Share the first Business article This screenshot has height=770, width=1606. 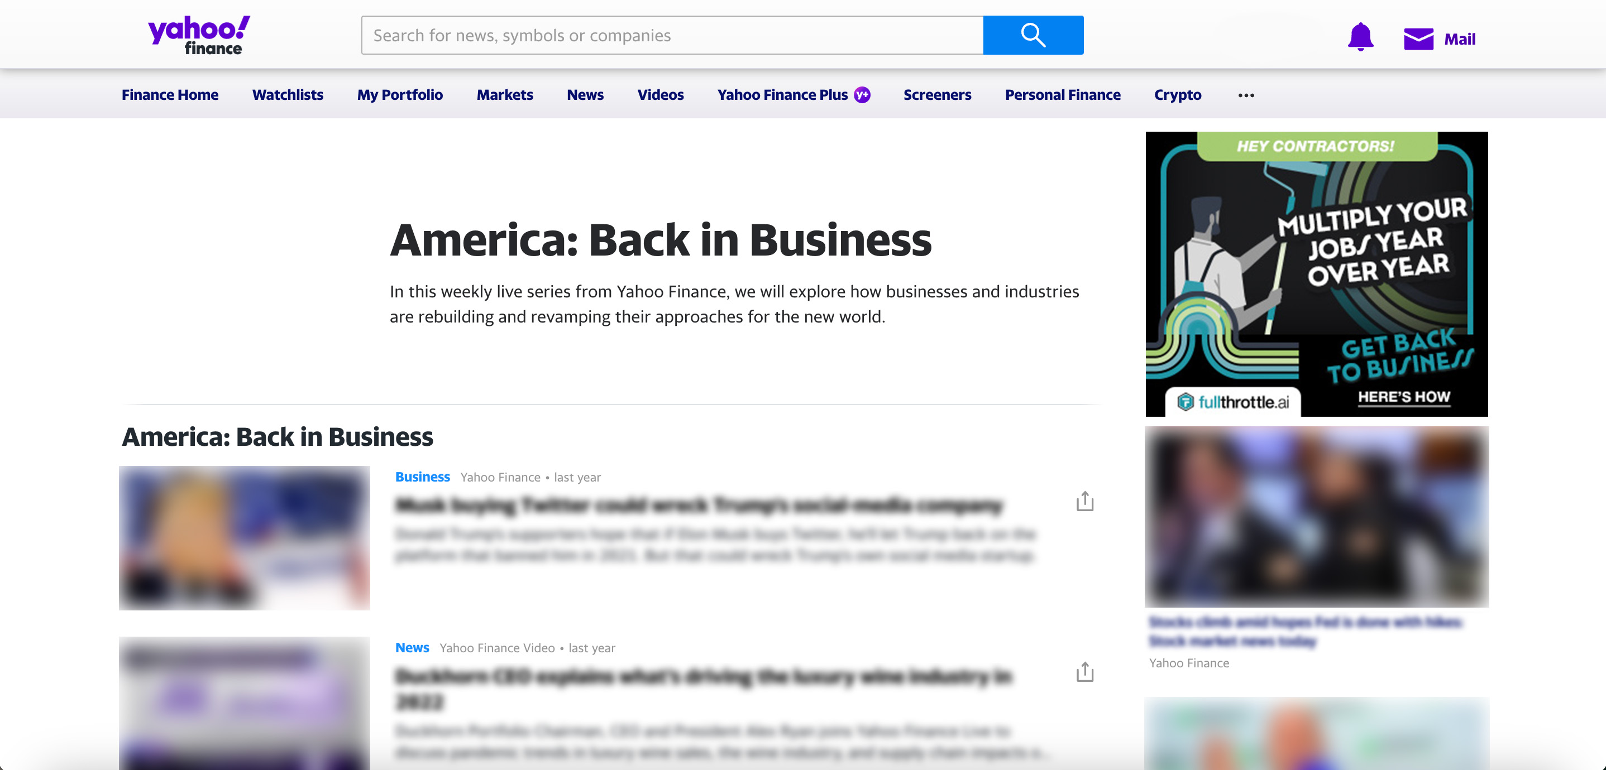point(1084,501)
